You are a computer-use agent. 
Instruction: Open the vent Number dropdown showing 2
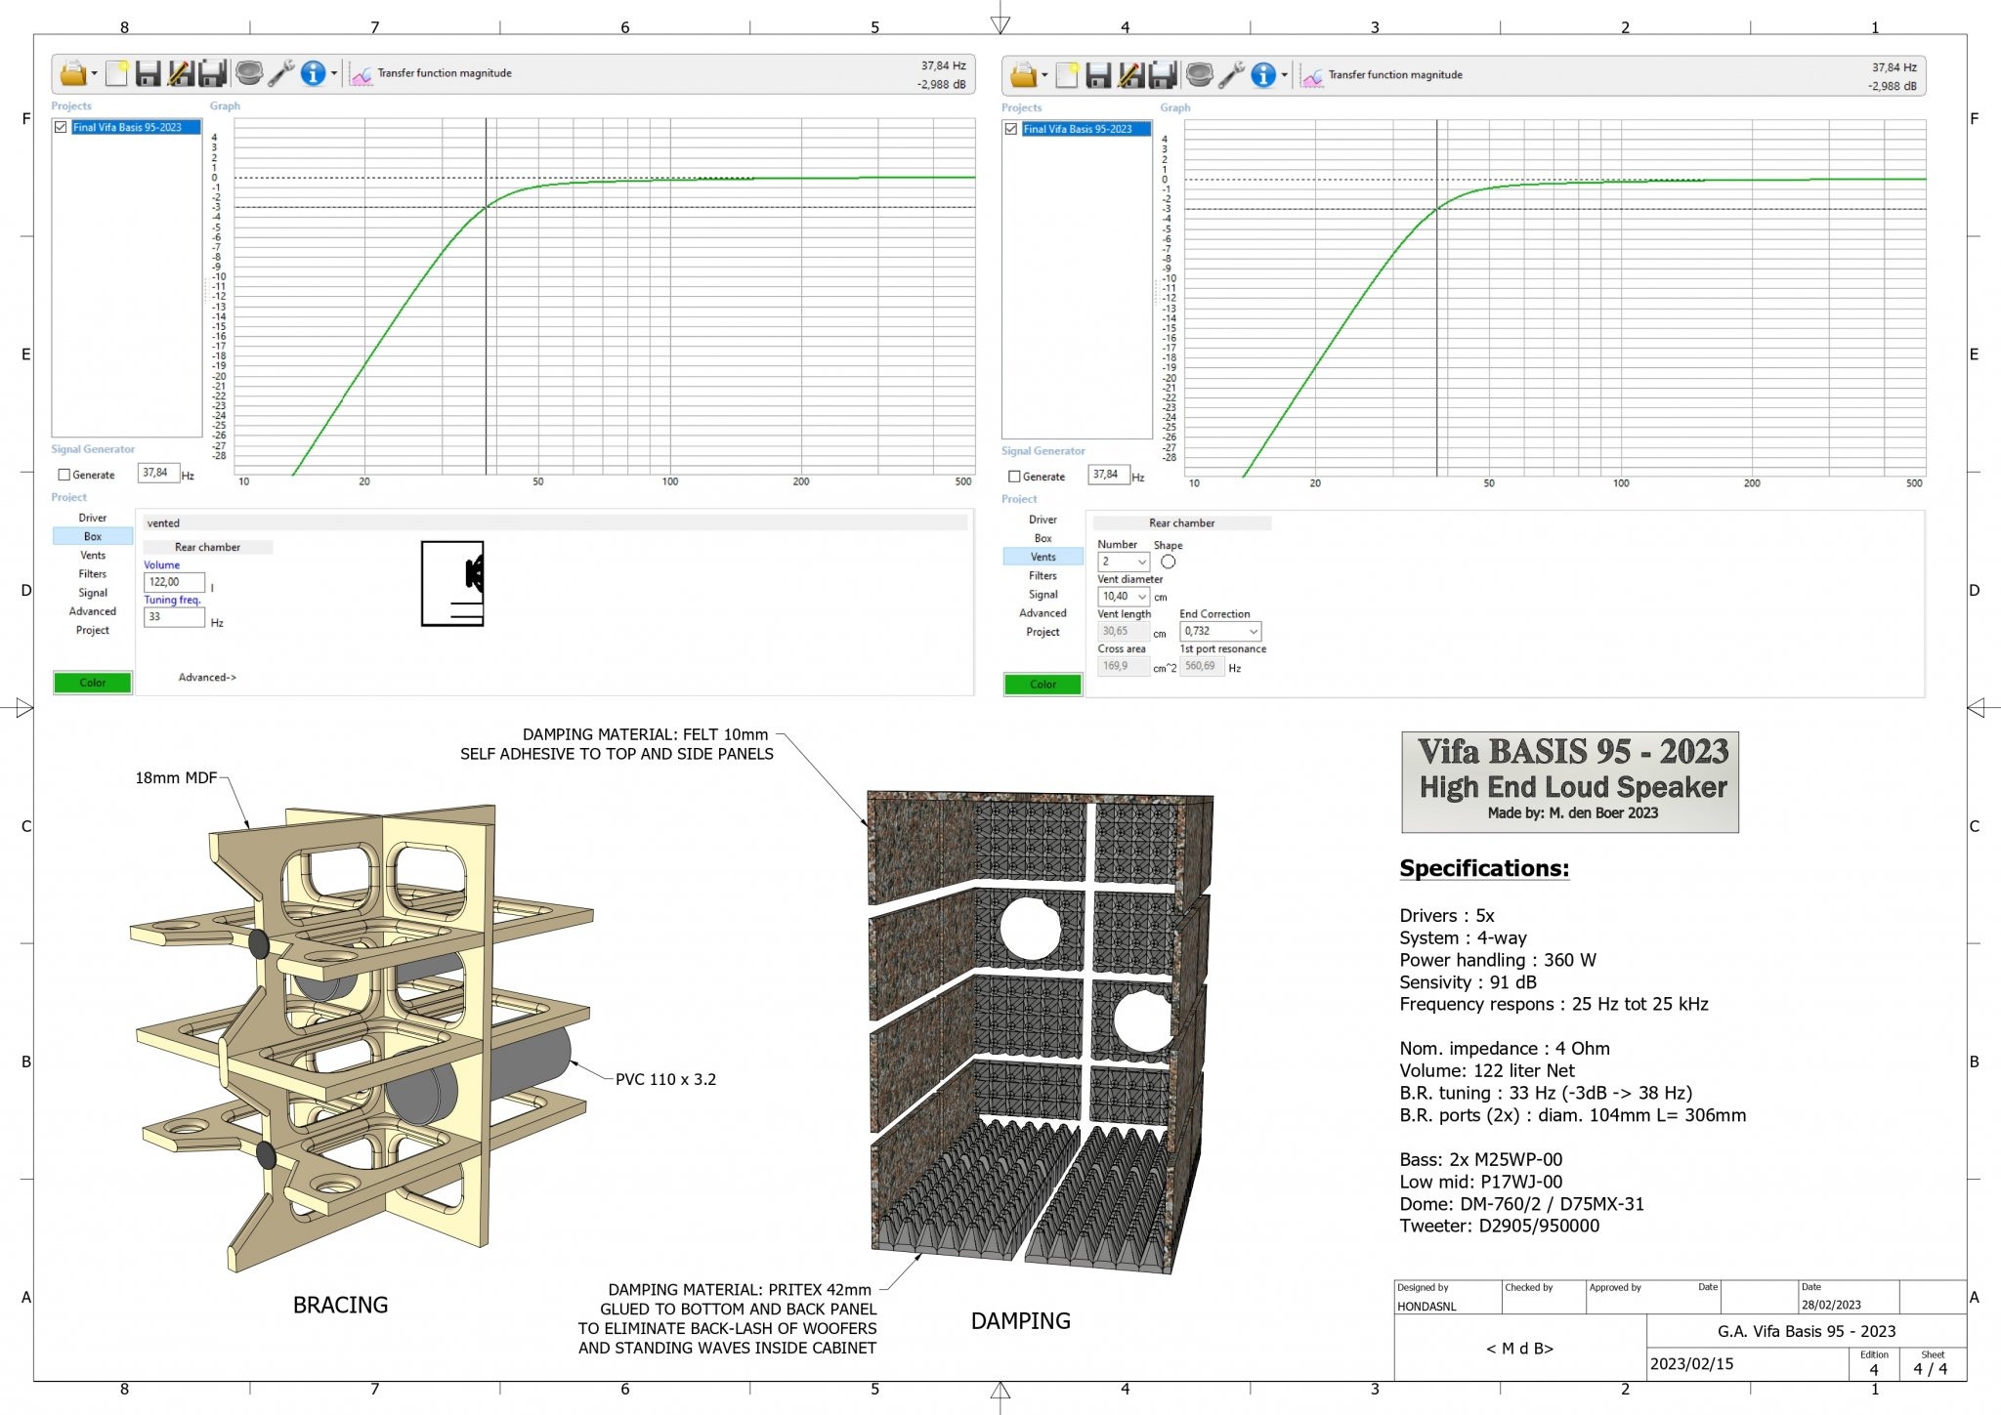click(x=1123, y=562)
